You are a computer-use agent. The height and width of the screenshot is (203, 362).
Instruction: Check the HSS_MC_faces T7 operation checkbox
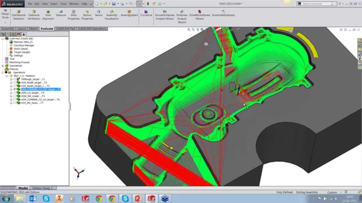pos(15,103)
